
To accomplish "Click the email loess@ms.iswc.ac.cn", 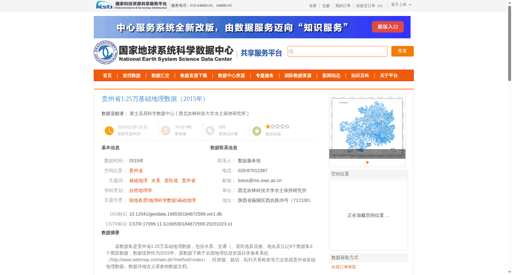I will coord(260,180).
